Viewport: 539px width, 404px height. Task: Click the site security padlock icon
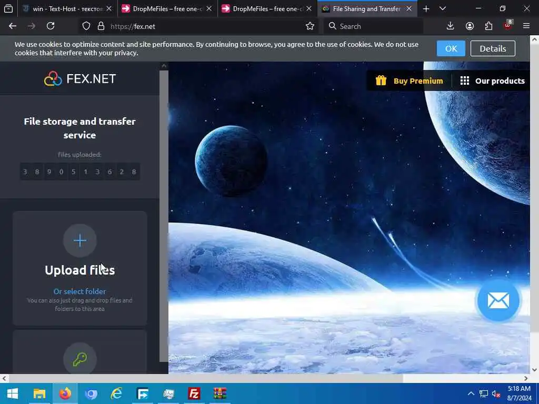[101, 26]
